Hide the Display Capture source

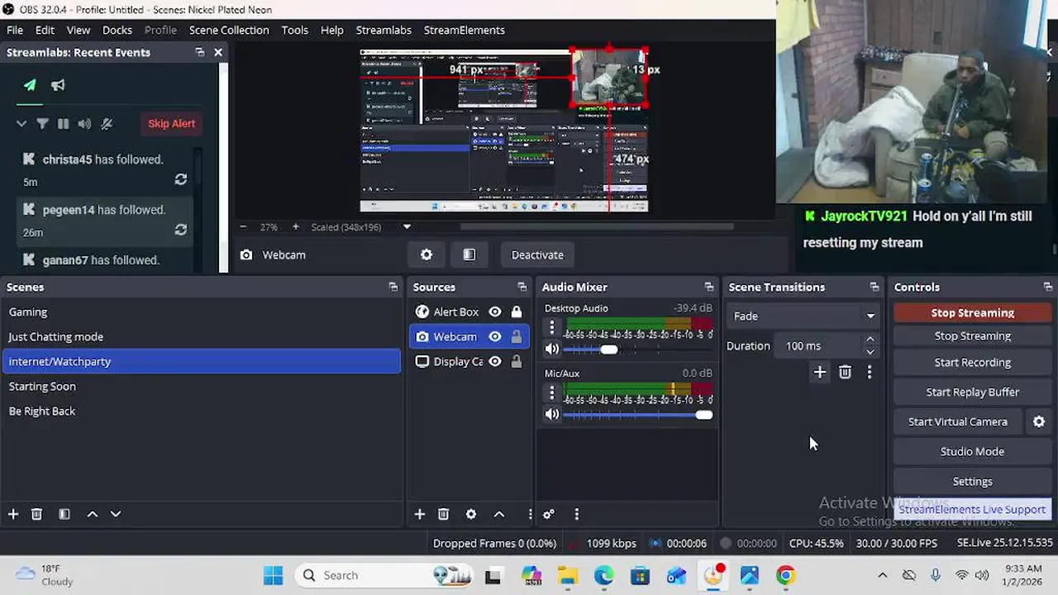[495, 361]
